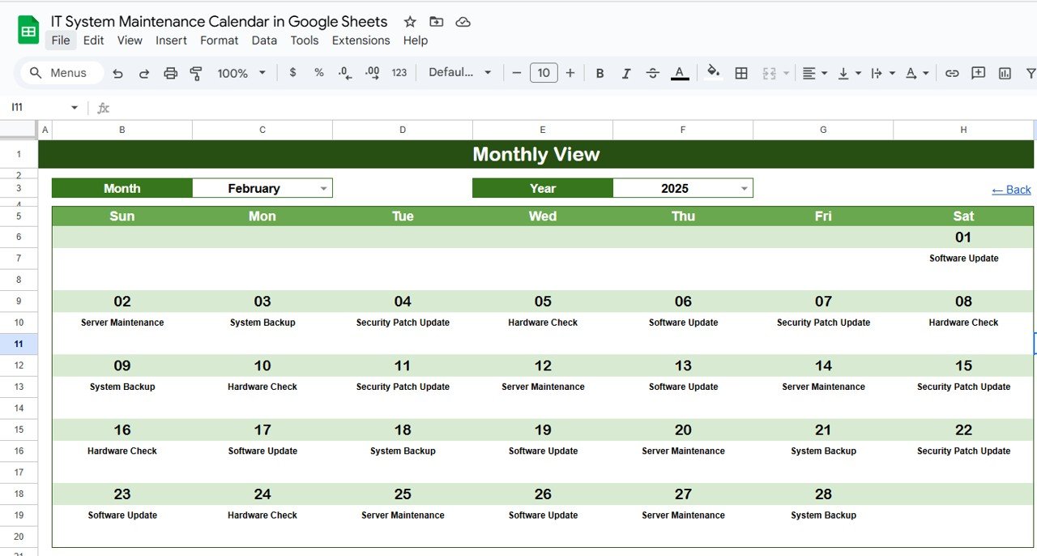This screenshot has height=556, width=1037.
Task: Toggle bold formatting
Action: pos(600,73)
